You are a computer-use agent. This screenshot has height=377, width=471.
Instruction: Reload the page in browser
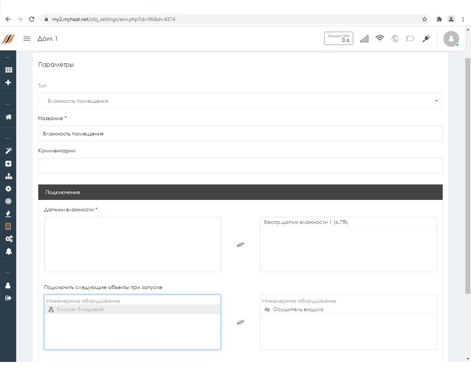32,19
